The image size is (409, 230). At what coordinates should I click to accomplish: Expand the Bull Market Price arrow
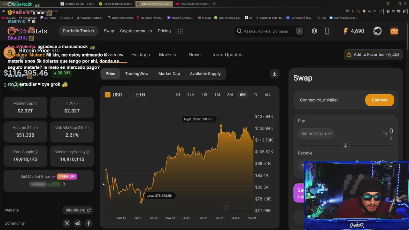(64, 184)
